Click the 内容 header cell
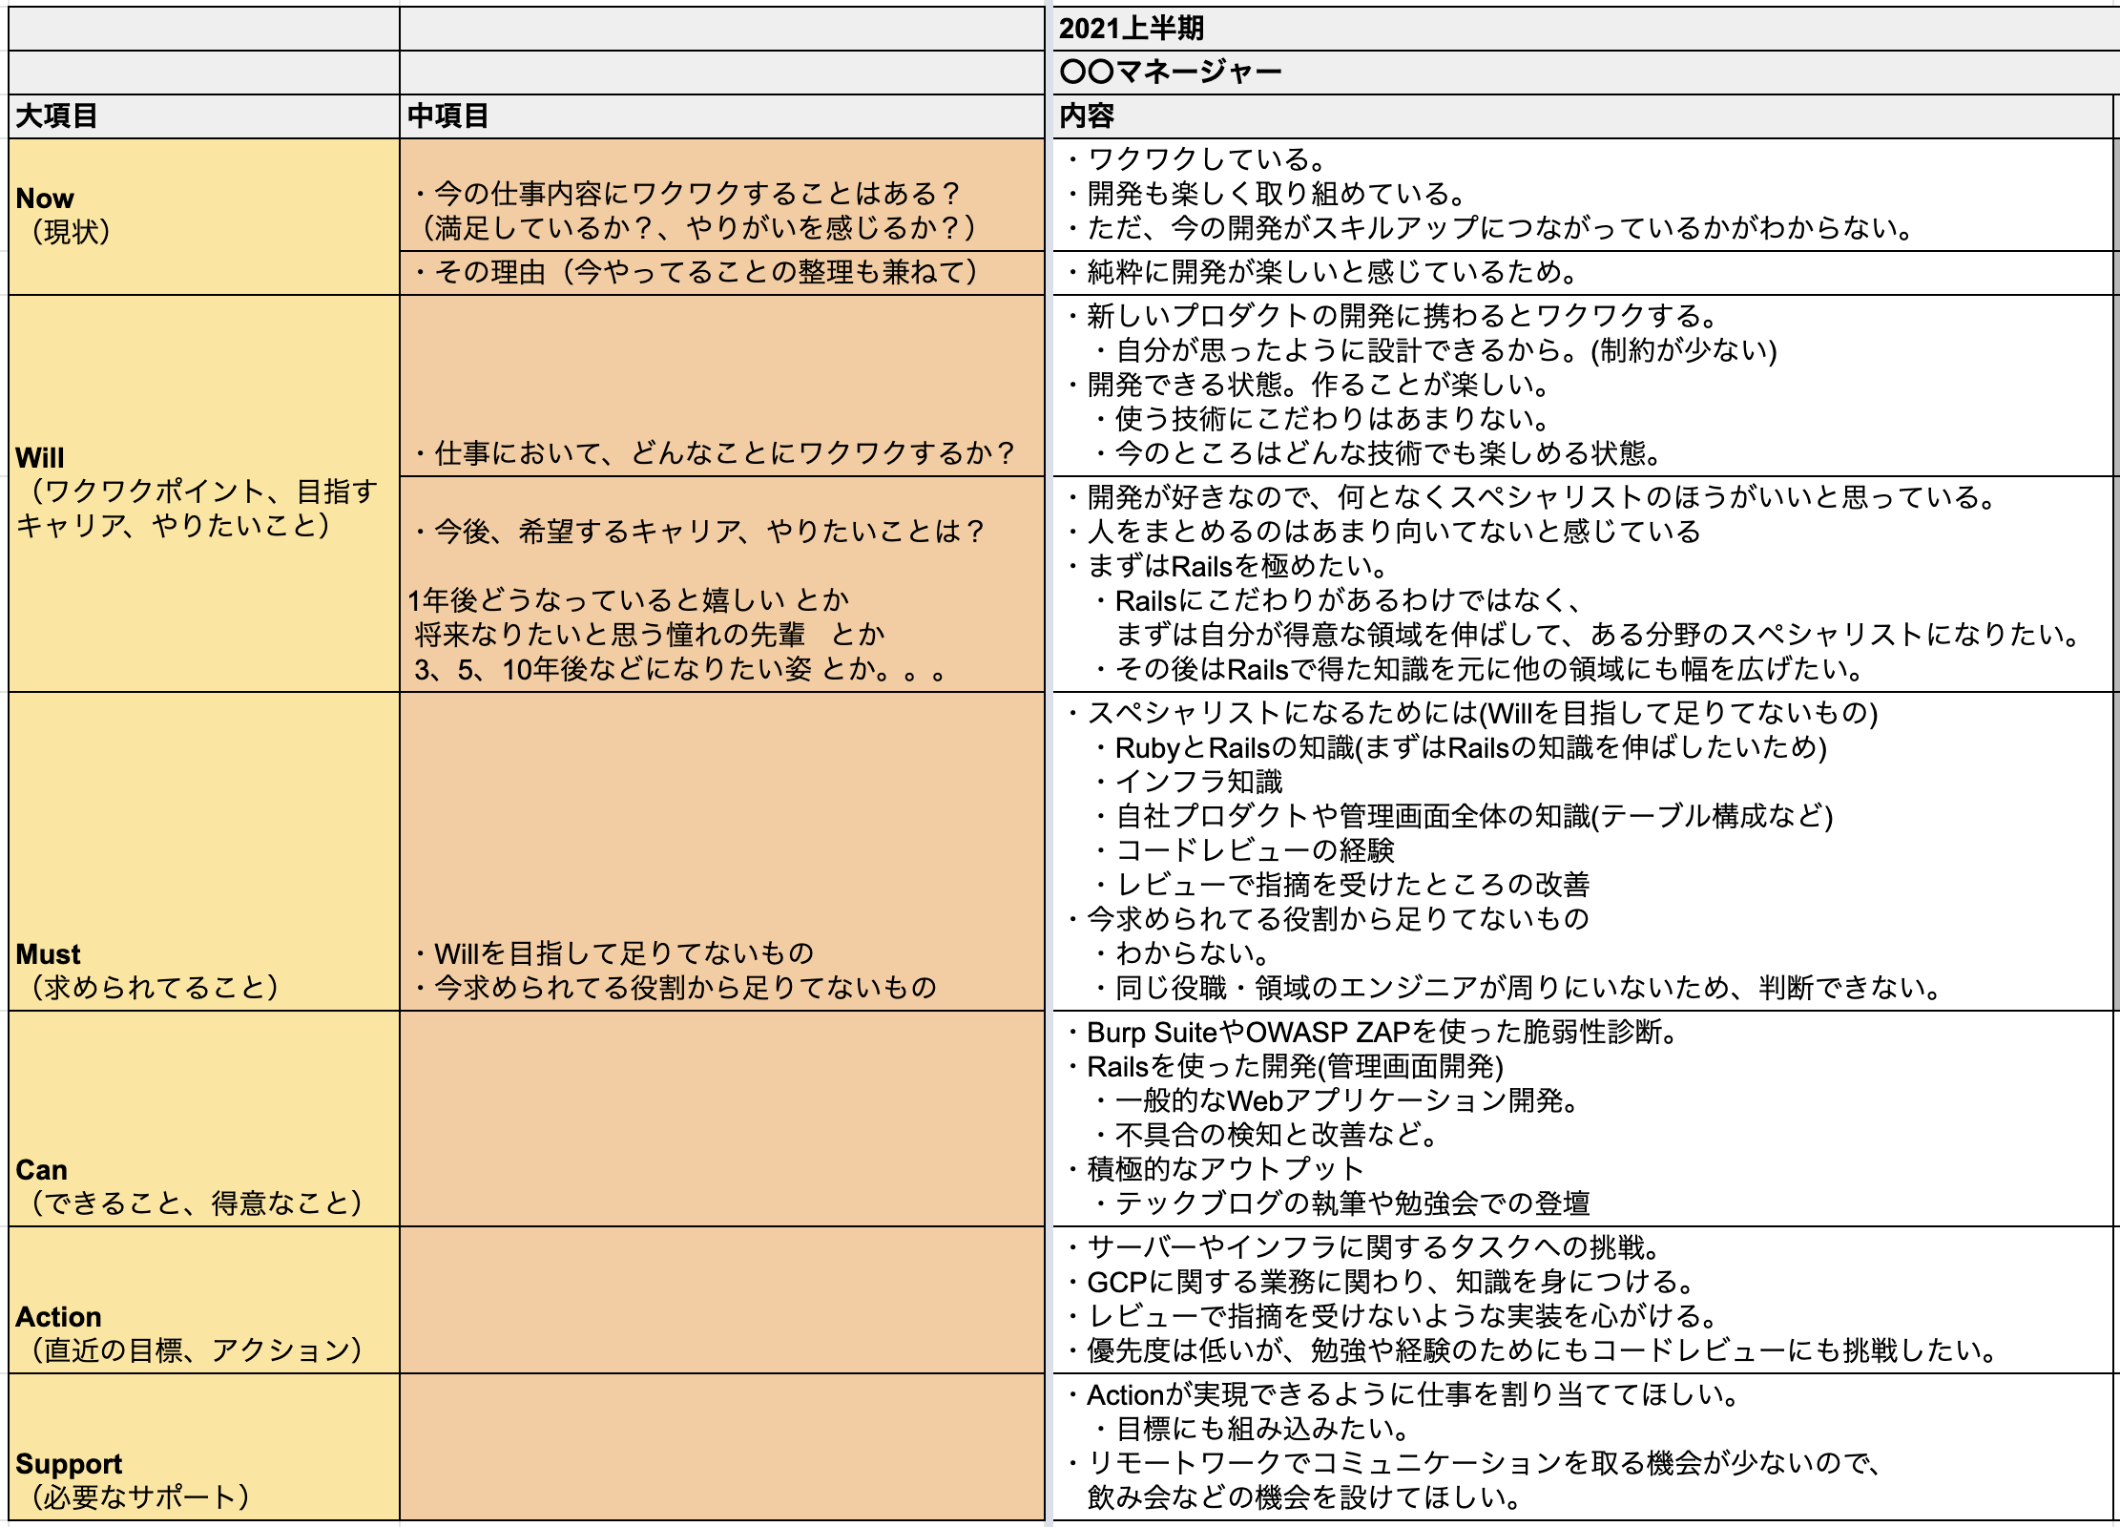This screenshot has width=2120, height=1527. coord(1584,116)
